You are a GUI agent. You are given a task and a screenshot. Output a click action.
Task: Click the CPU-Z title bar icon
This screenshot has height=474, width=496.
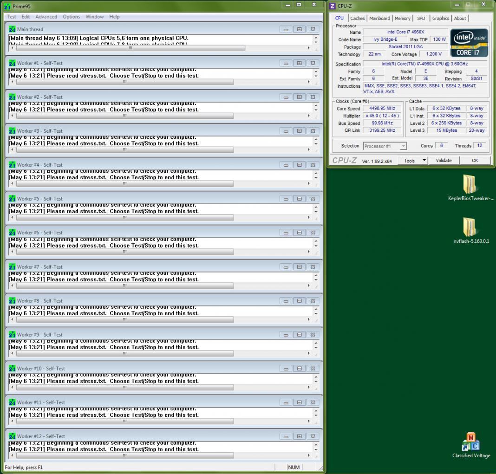pyautogui.click(x=332, y=6)
